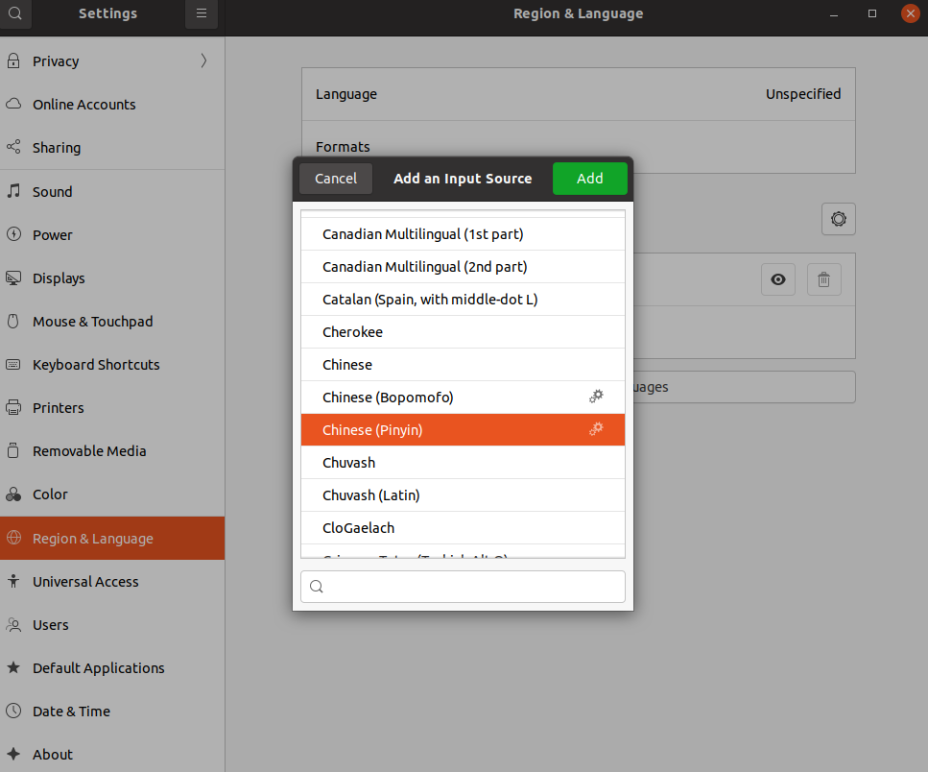
Task: Click the Date & Time clock icon
Action: coord(13,711)
